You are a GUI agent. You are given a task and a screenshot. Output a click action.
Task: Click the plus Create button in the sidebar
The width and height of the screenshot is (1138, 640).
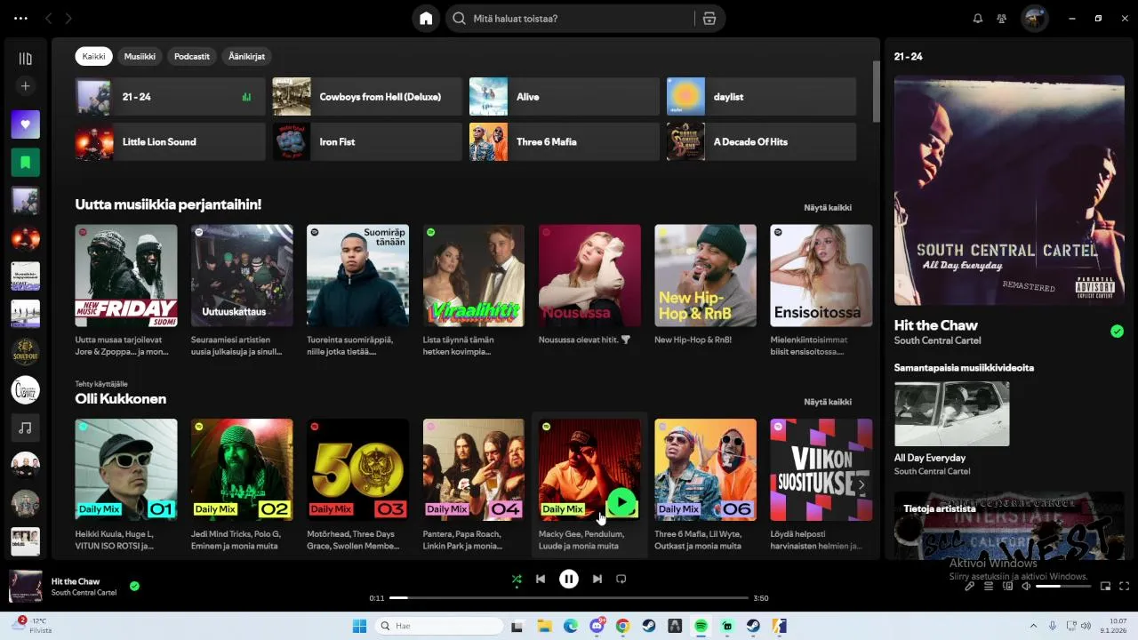pyautogui.click(x=25, y=86)
